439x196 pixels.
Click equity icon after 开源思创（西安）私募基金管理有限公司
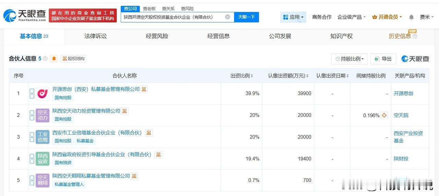(x=144, y=89)
